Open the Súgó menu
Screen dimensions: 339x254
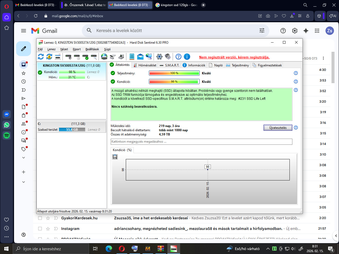[107, 49]
